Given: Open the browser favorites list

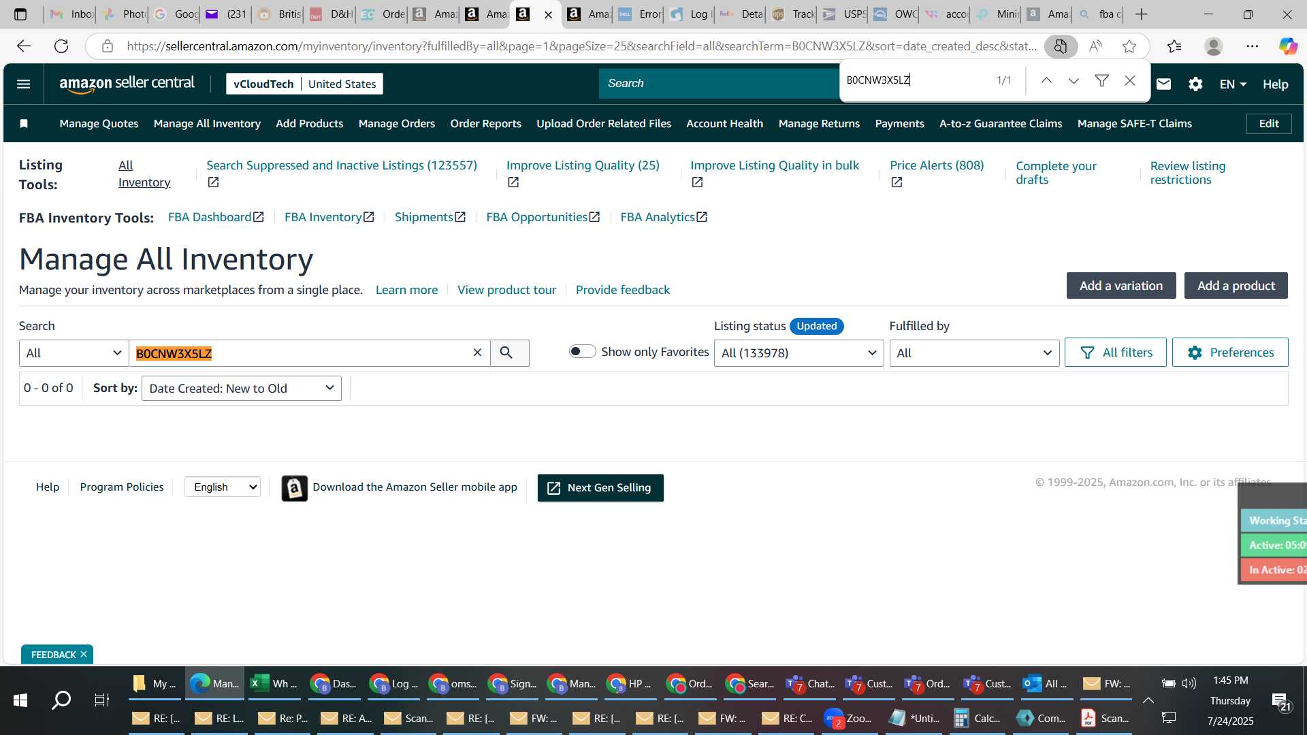Looking at the screenshot, I should 1174,46.
